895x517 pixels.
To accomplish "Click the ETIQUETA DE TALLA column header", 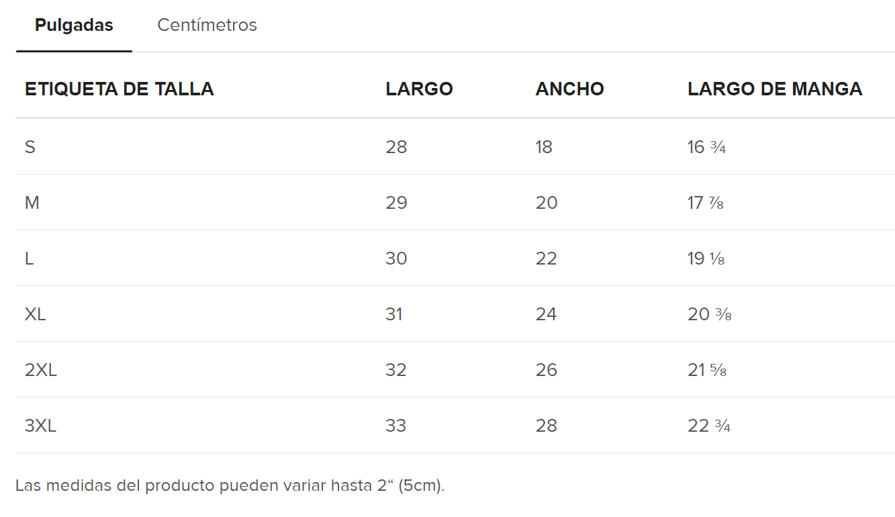I will [x=119, y=89].
